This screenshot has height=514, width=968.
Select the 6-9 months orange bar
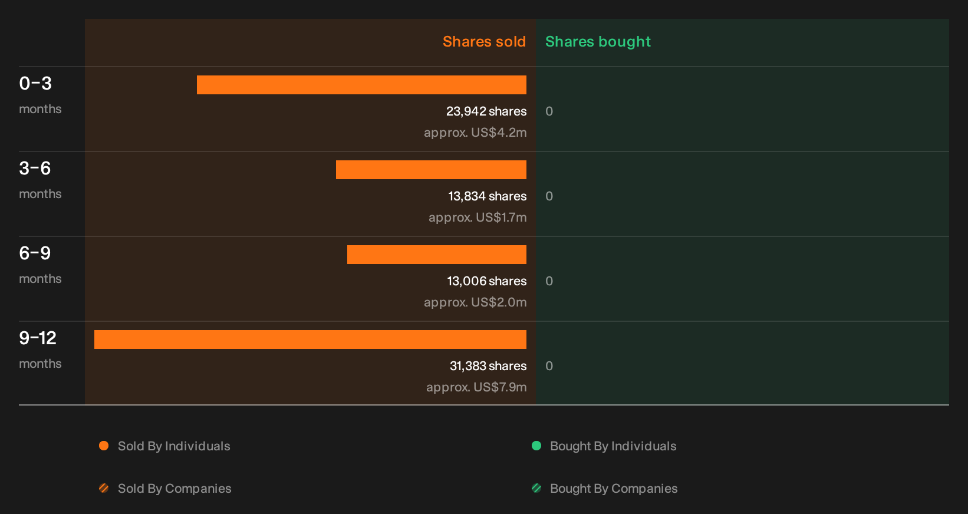pos(437,255)
